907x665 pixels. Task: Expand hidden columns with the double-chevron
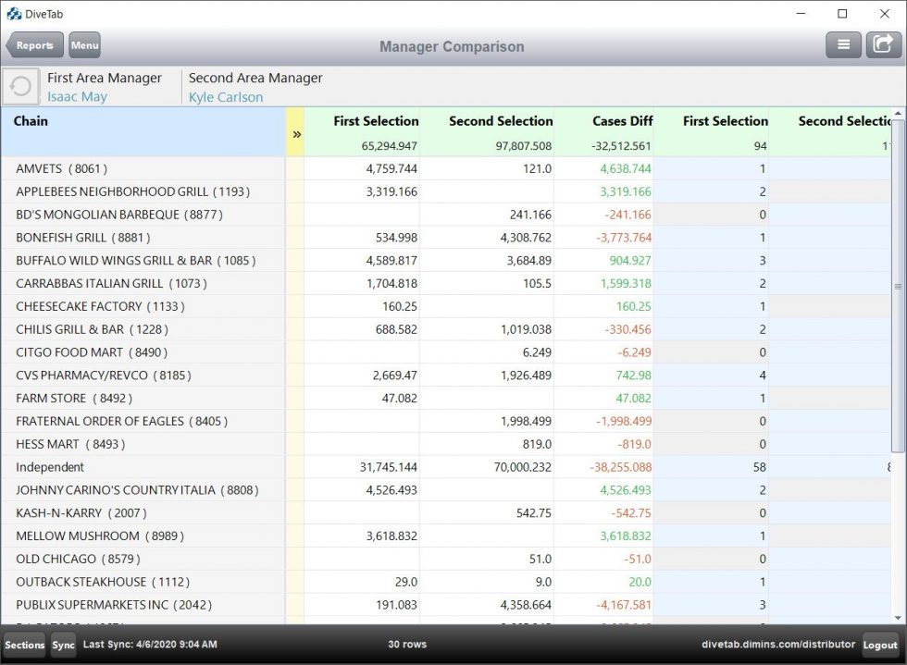296,133
